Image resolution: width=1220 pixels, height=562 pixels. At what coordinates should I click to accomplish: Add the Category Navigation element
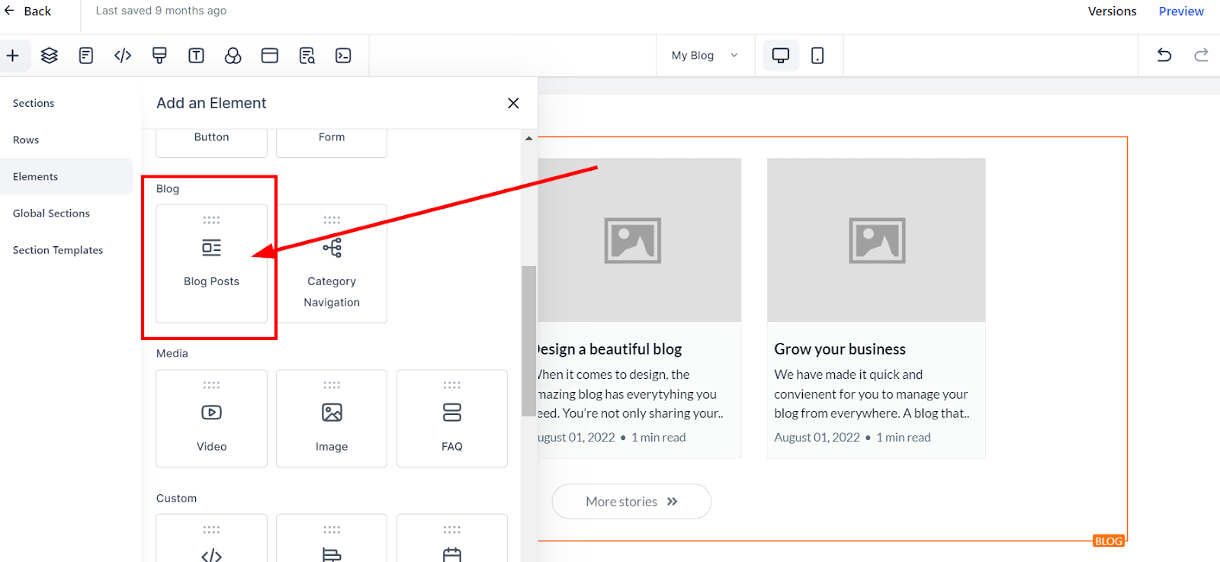click(332, 263)
